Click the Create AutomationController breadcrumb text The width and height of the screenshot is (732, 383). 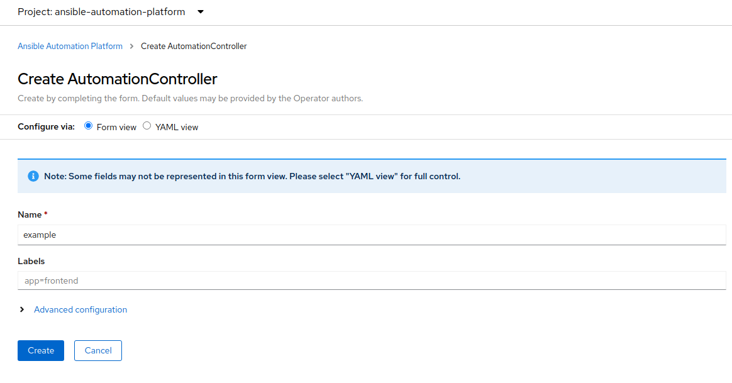(x=194, y=46)
